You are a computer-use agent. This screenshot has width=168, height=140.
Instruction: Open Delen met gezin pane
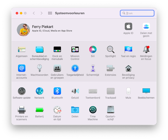146,26
